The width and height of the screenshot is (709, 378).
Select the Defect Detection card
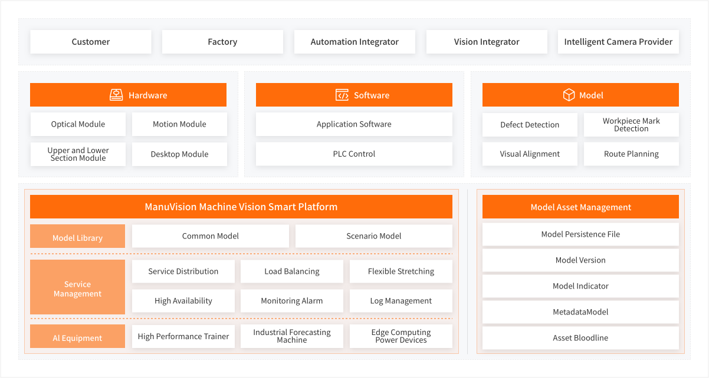tap(530, 125)
